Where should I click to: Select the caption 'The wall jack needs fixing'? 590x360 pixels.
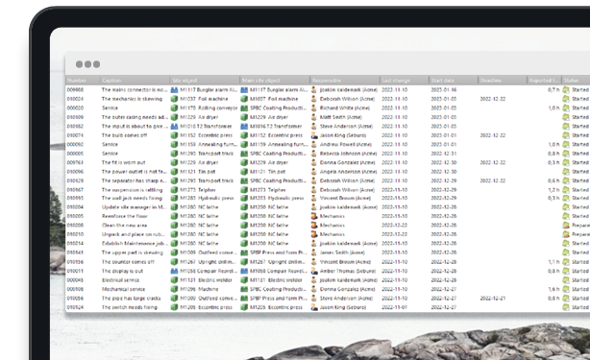pos(132,198)
